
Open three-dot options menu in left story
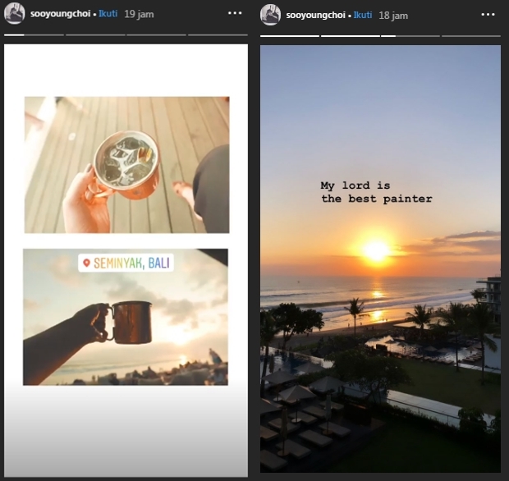click(235, 13)
